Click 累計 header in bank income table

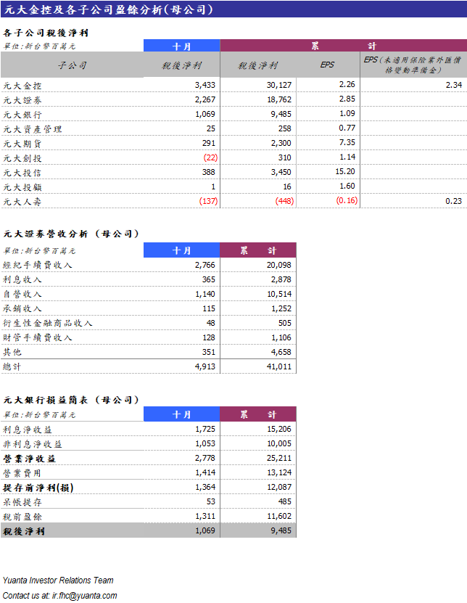point(258,414)
